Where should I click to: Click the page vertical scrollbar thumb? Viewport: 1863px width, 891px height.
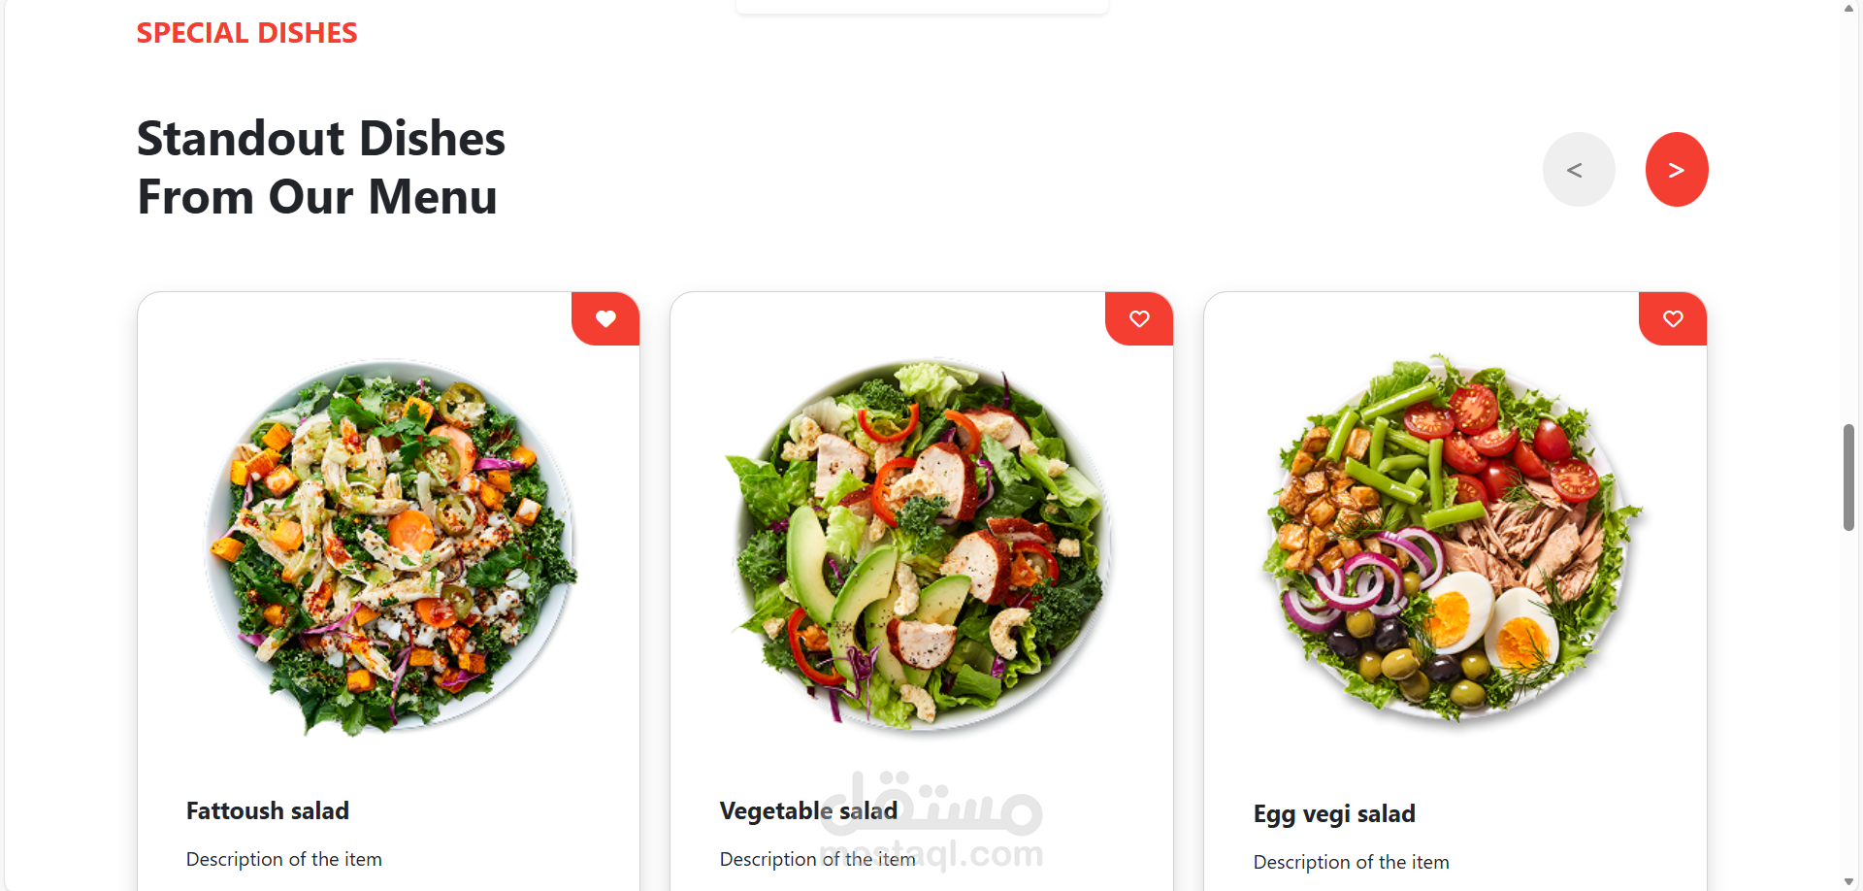tap(1848, 478)
